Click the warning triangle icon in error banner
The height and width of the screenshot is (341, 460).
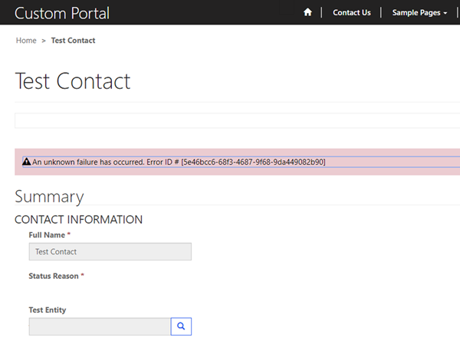pos(26,162)
